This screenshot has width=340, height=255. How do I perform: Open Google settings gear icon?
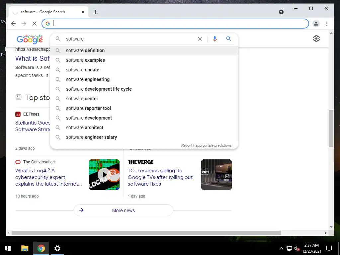(x=316, y=39)
